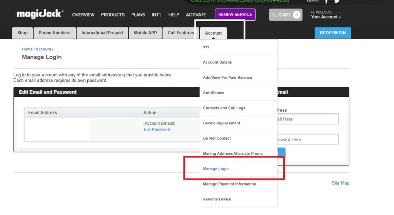This screenshot has width=394, height=215.
Task: Open the shopping cart icon
Action: (x=285, y=15)
